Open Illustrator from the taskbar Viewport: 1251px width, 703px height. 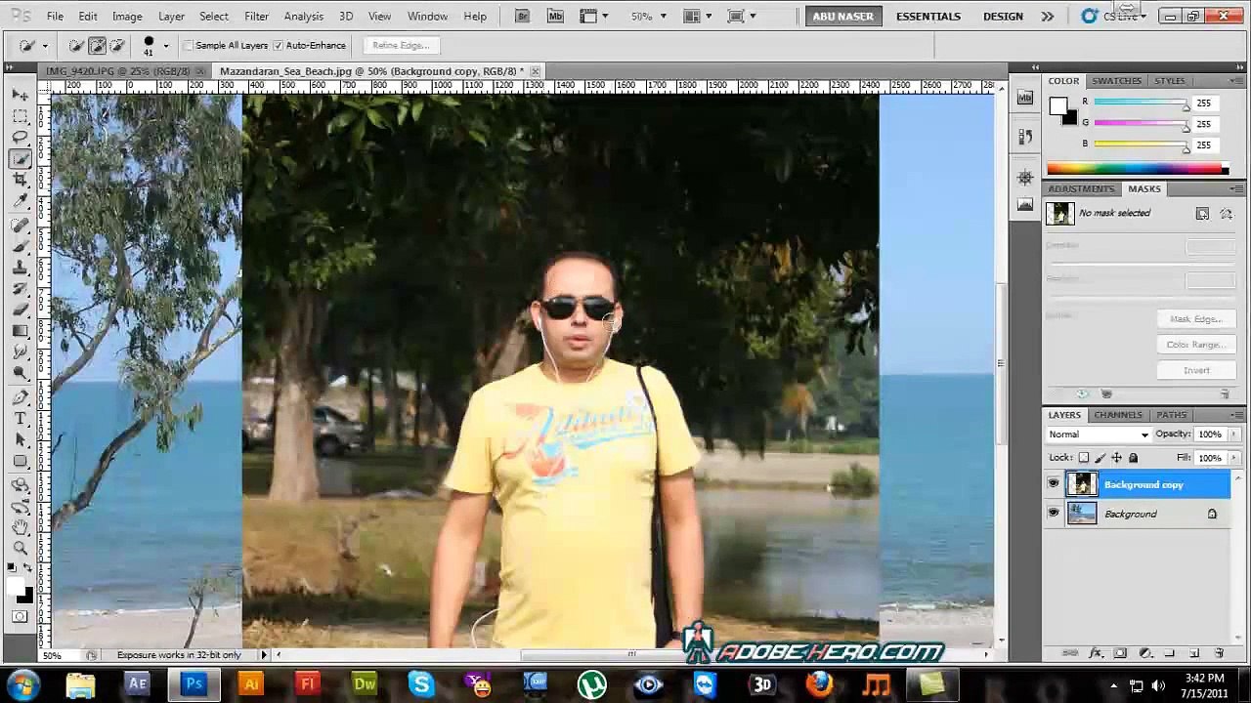pyautogui.click(x=251, y=684)
